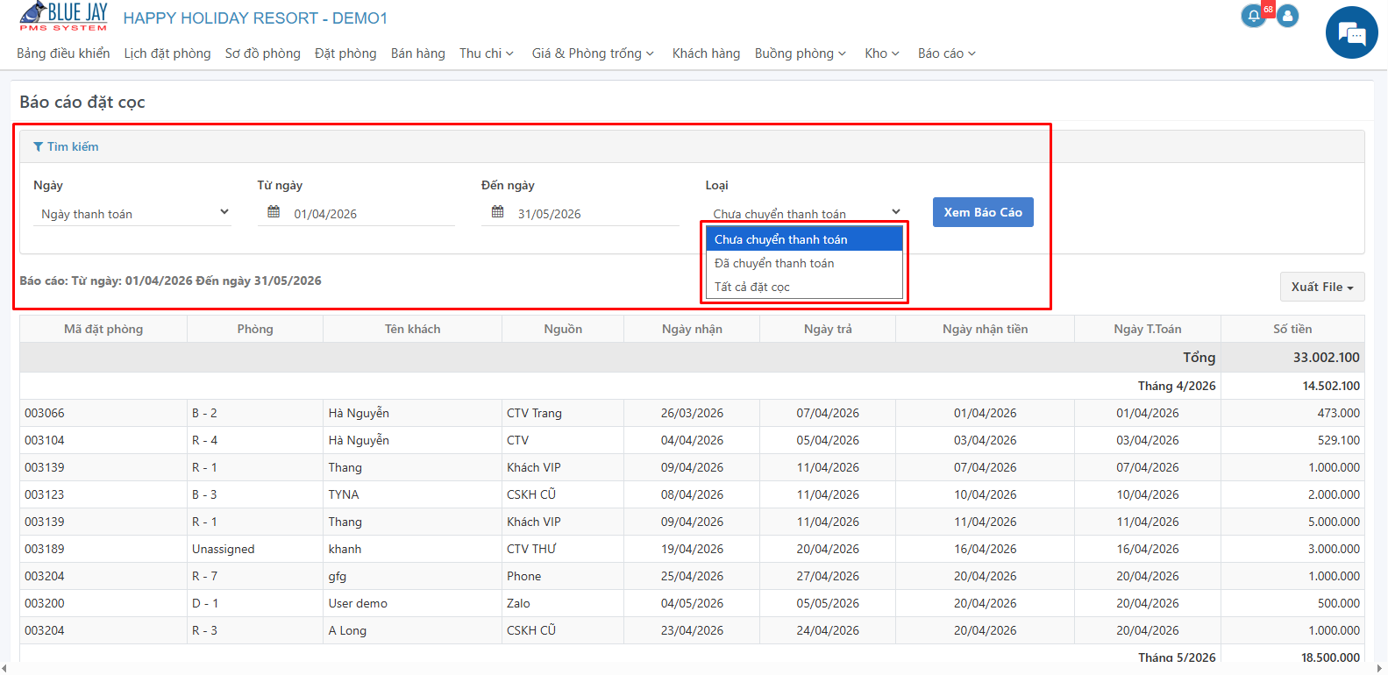Viewport: 1388px width, 675px height.
Task: Open Đặt phòng page
Action: tap(345, 53)
